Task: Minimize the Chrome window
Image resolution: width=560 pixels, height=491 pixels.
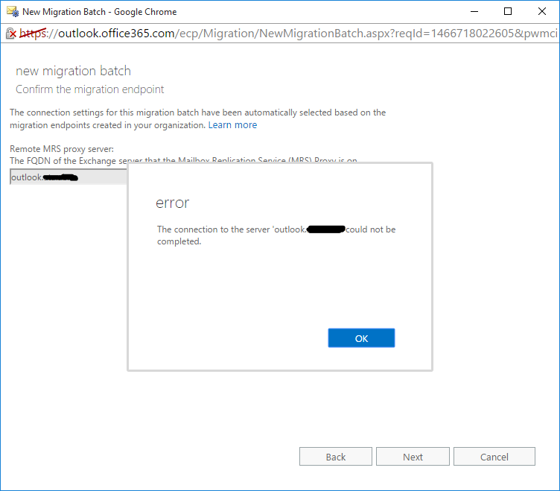Action: (x=474, y=11)
